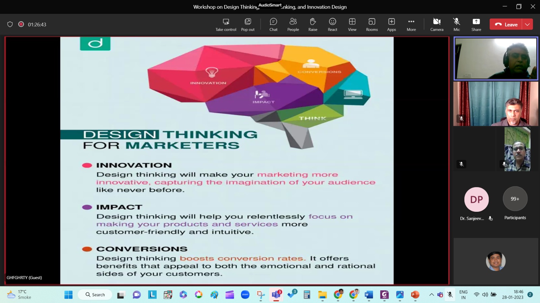Unmute the Mic
The width and height of the screenshot is (540, 303).
457,25
